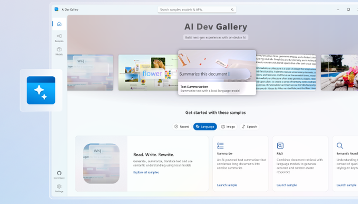
Task: Click the Read. Write. Rewrite. heading
Action: click(154, 155)
